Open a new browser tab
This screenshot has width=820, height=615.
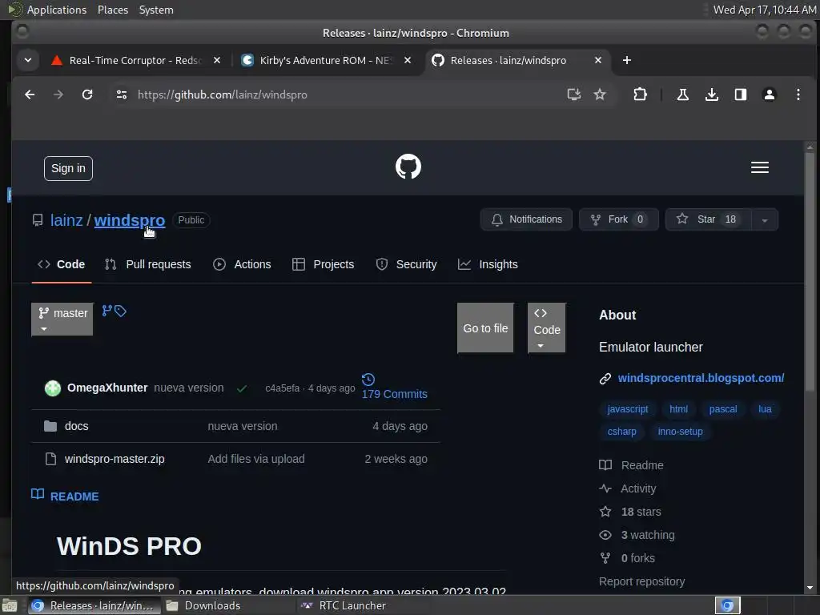coord(626,60)
